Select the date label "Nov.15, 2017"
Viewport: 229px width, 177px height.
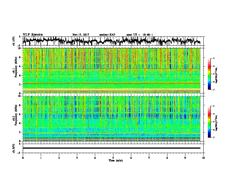[81, 35]
